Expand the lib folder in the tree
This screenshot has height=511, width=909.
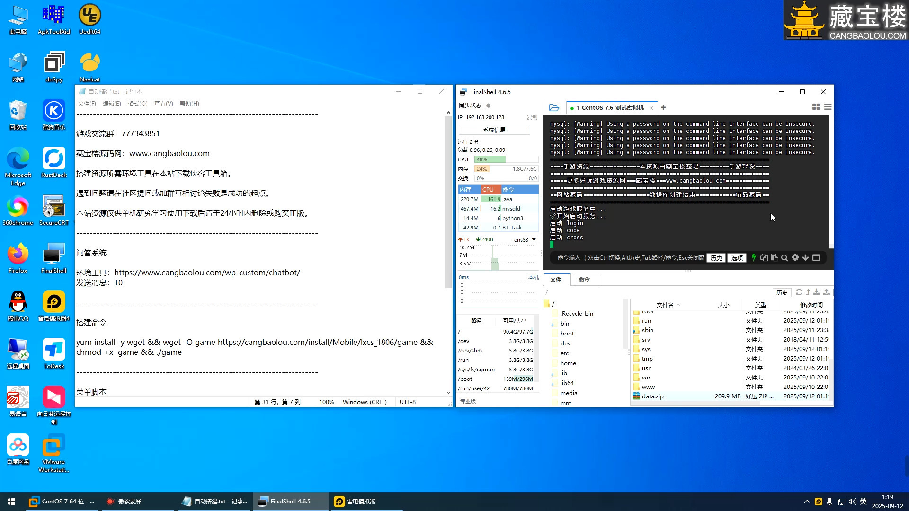tap(563, 373)
